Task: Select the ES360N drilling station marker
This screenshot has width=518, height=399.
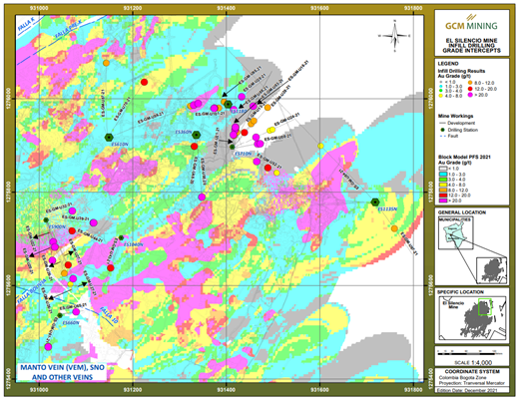Action: click(197, 135)
